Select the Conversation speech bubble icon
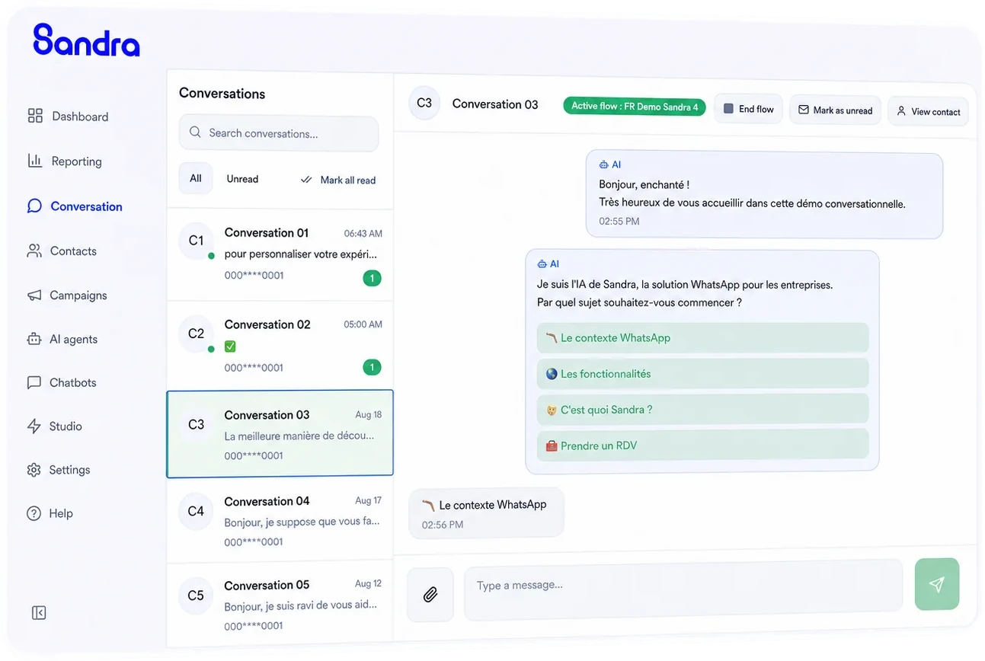Image resolution: width=985 pixels, height=661 pixels. pos(34,206)
